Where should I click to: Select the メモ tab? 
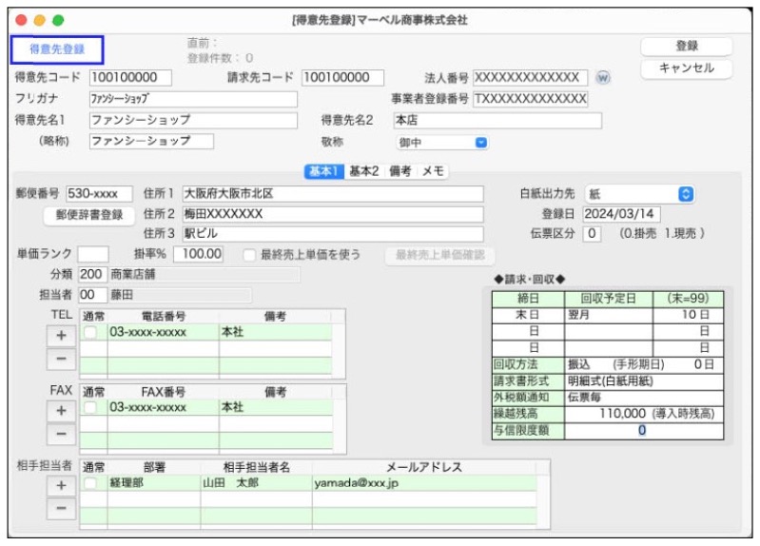click(x=434, y=171)
